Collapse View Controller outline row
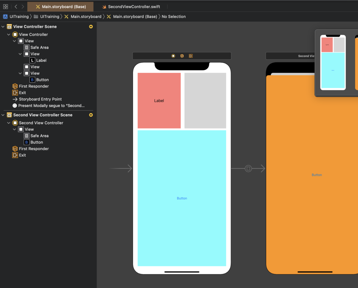Viewport: 358px width, 288px height. point(9,35)
